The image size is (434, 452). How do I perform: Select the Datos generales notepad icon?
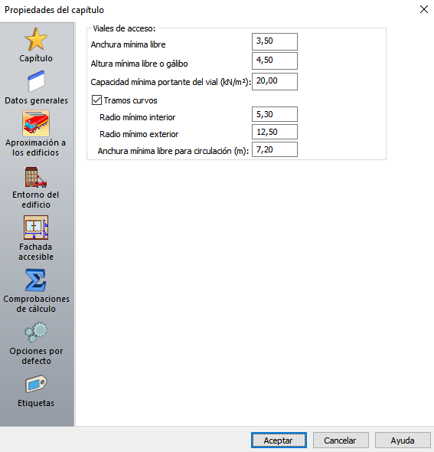[36, 81]
